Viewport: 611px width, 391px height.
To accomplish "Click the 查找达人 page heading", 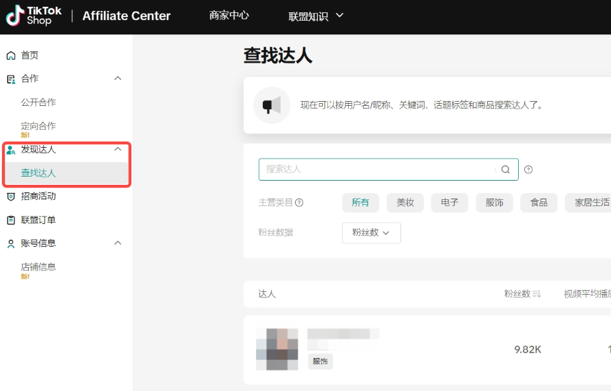I will [x=278, y=55].
